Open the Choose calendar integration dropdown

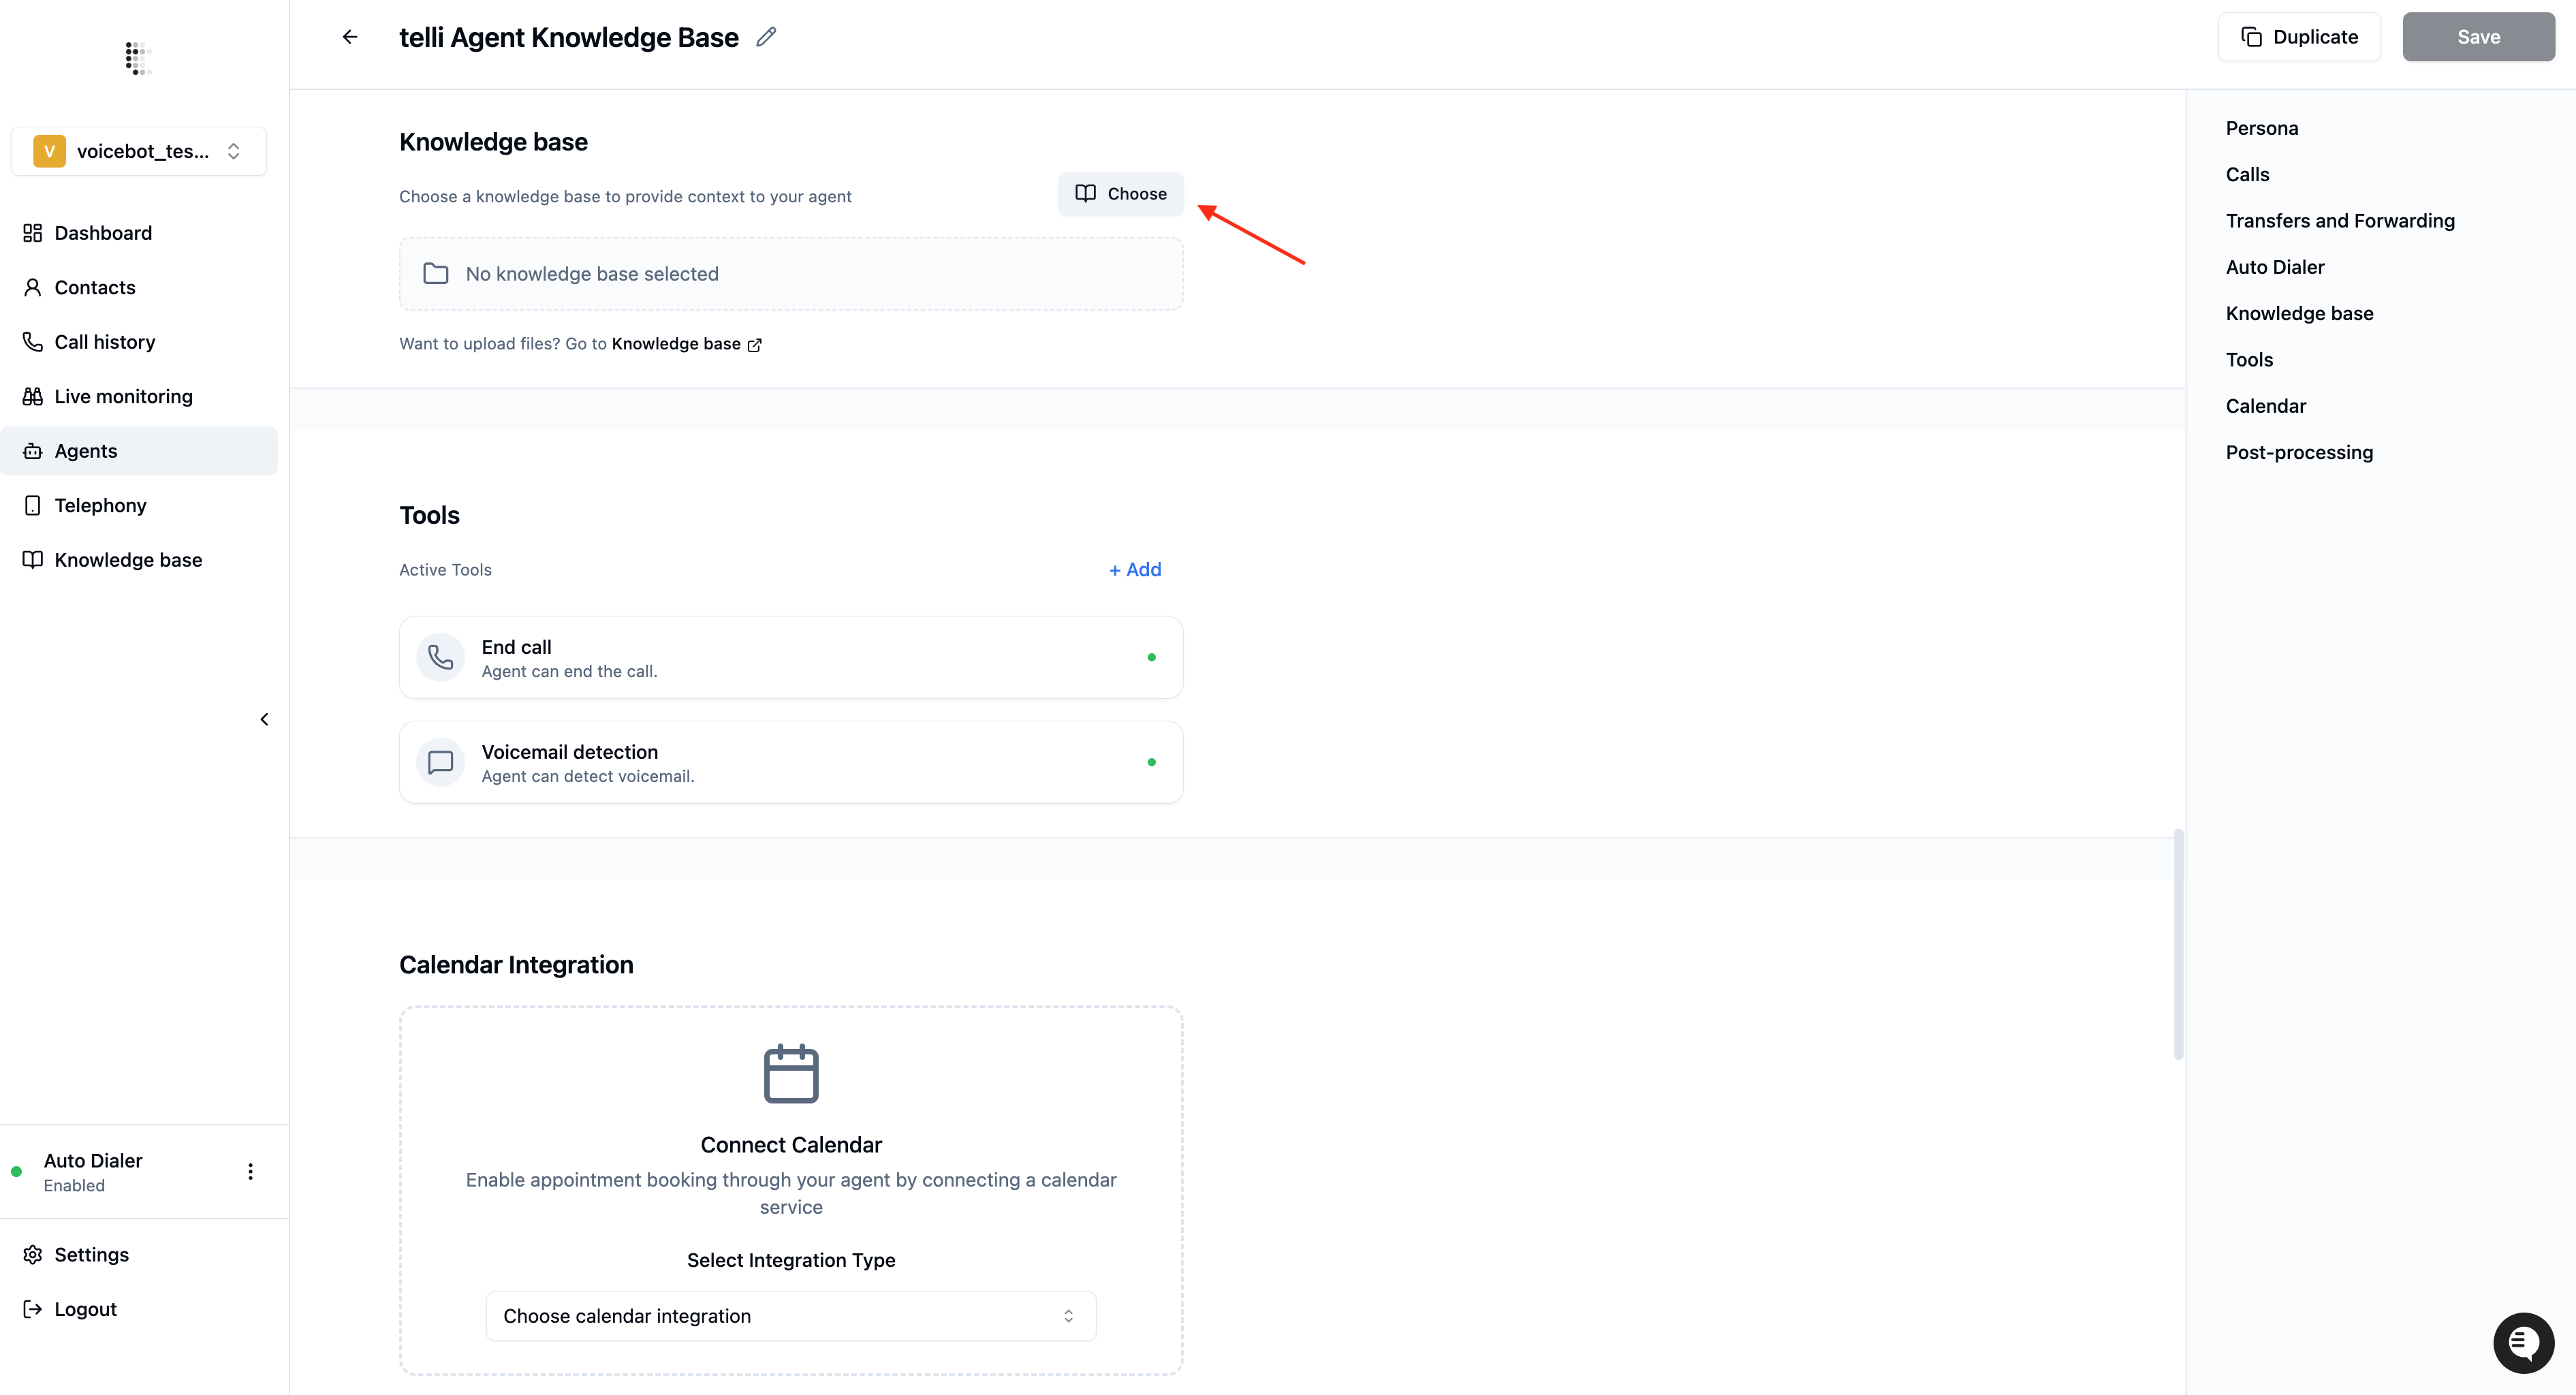[x=790, y=1315]
